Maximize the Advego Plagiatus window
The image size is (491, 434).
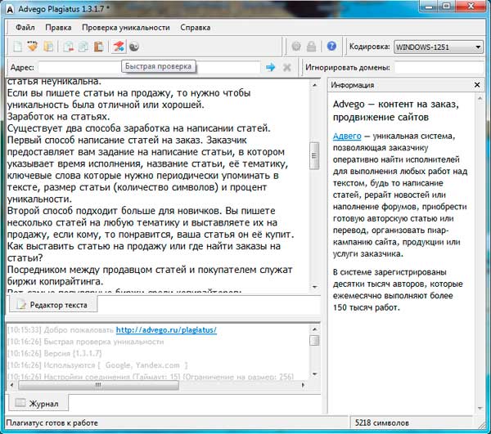point(446,7)
